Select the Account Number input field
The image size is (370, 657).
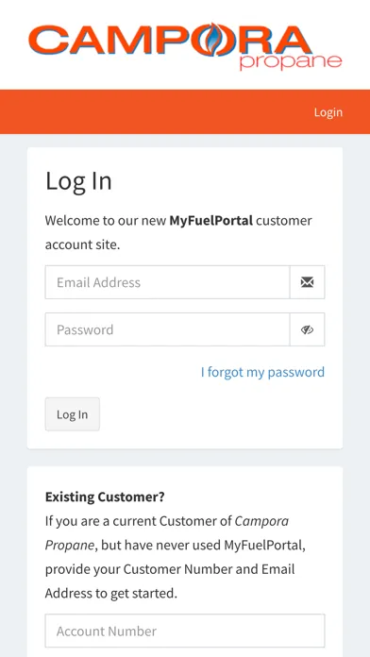coord(185,631)
